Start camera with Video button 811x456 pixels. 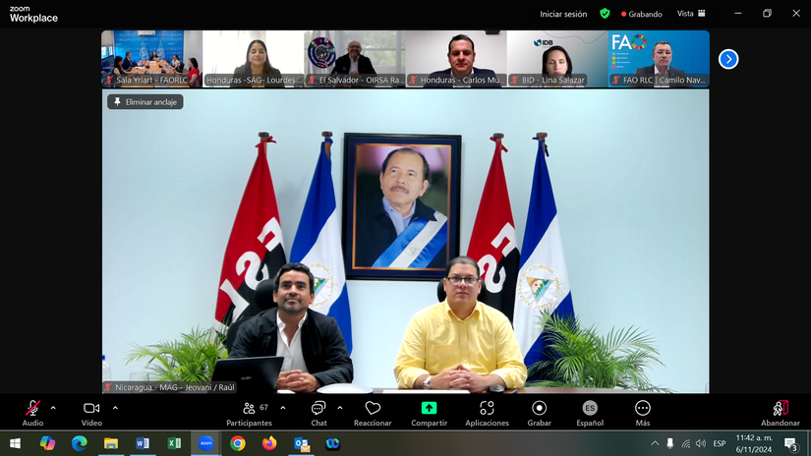pos(91,413)
